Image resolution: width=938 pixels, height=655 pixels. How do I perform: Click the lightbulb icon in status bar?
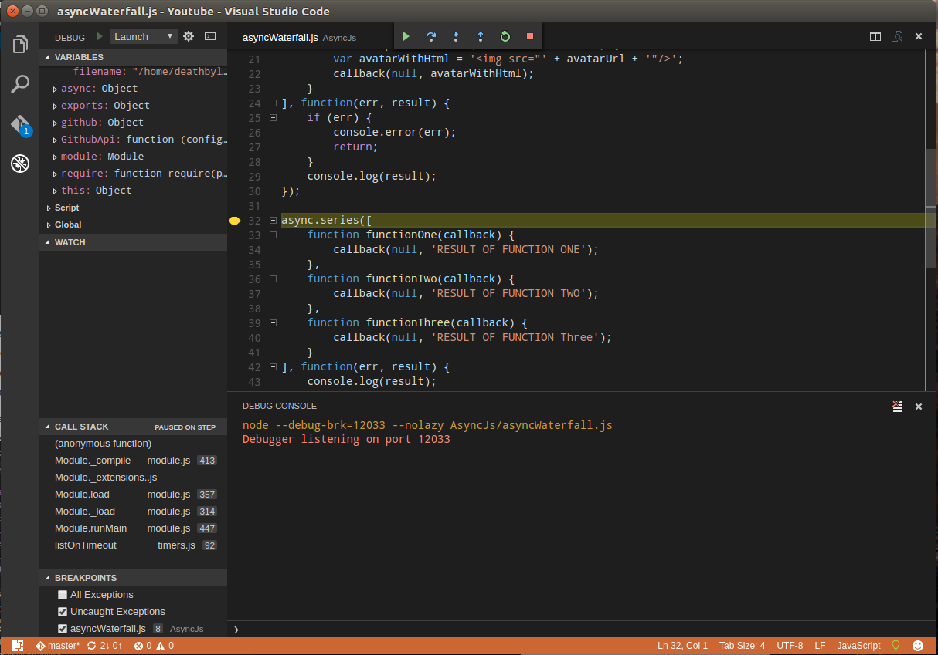pyautogui.click(x=896, y=646)
